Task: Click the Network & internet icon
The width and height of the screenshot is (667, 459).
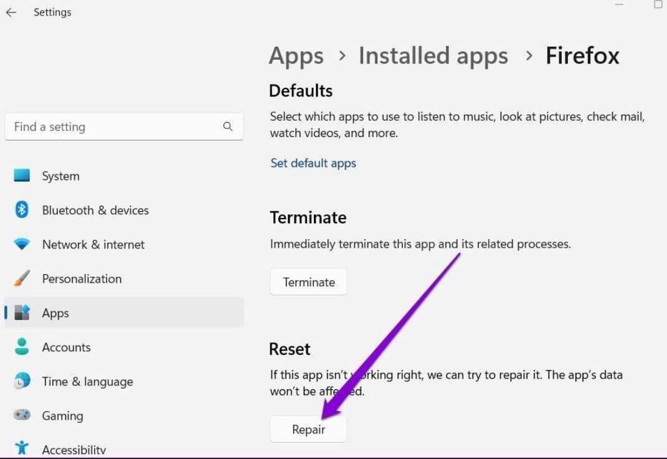Action: [x=22, y=244]
